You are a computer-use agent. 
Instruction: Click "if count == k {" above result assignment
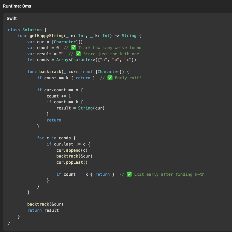[x=65, y=102]
